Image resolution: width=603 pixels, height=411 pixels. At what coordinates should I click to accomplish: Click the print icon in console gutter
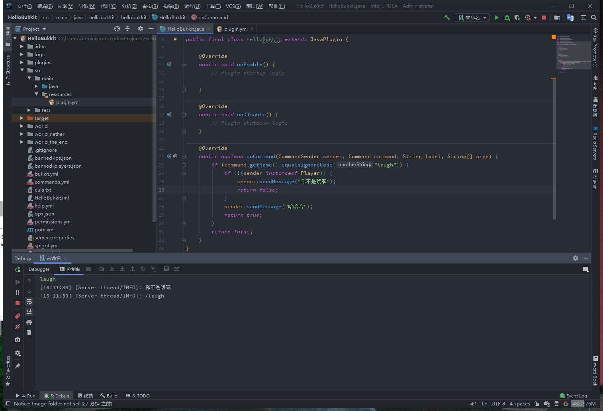[x=29, y=322]
